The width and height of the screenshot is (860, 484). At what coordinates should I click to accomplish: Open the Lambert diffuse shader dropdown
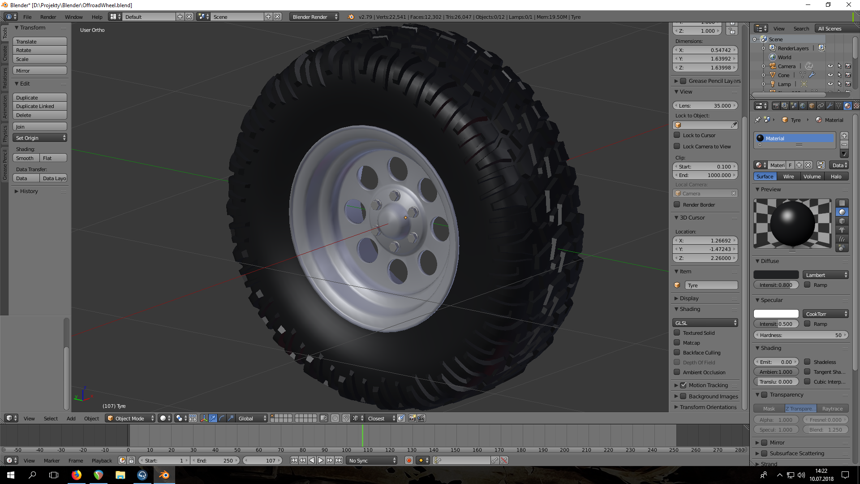pyautogui.click(x=826, y=275)
